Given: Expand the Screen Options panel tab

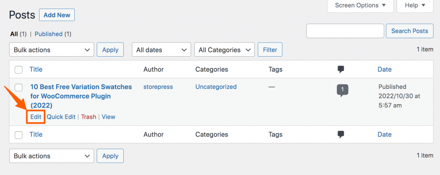Looking at the screenshot, I should coord(361,6).
